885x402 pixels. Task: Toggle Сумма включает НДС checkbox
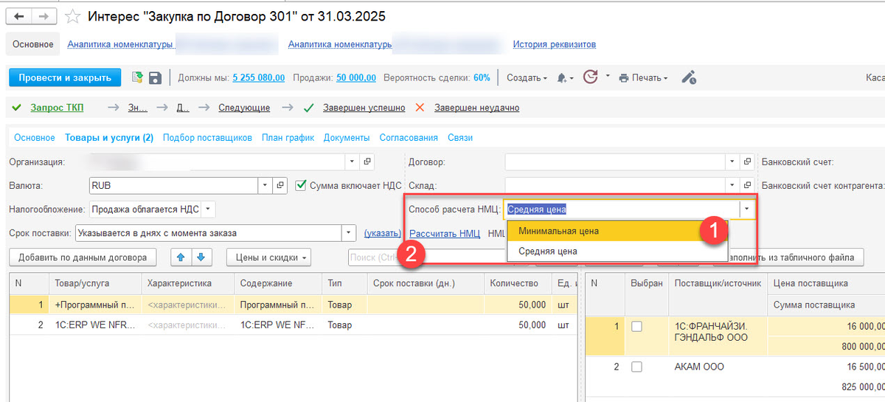(x=300, y=185)
